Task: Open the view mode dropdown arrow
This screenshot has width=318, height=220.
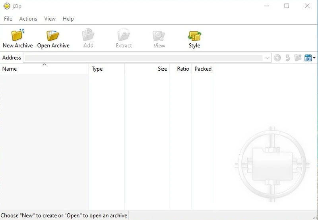Action: pos(314,58)
